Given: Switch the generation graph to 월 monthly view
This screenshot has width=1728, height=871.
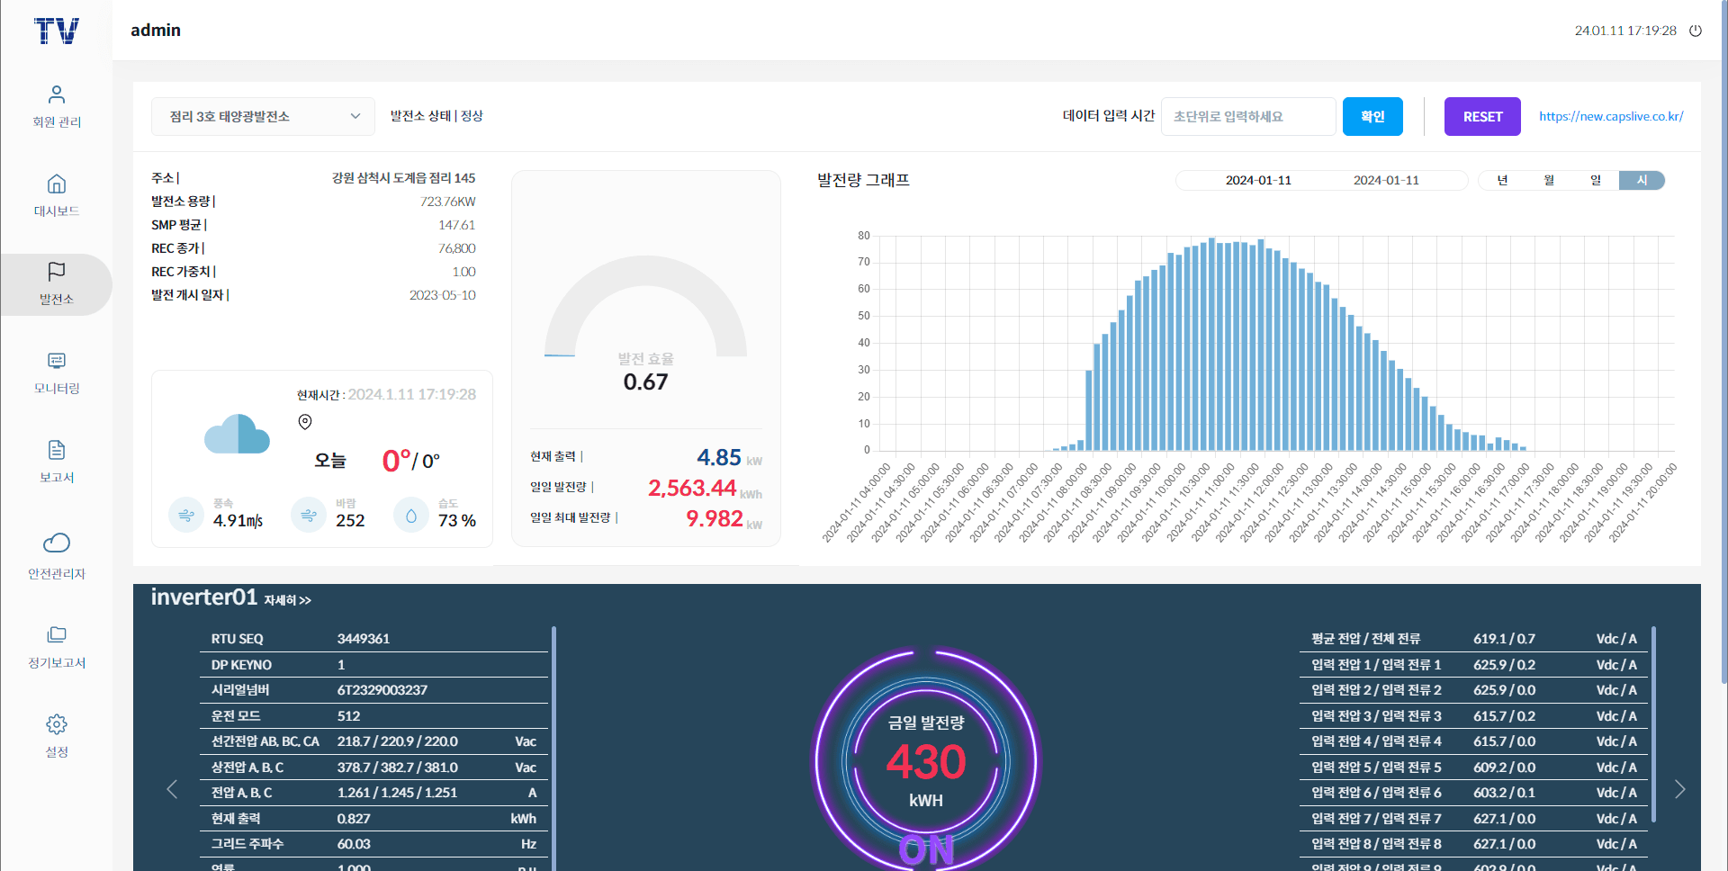Looking at the screenshot, I should (x=1548, y=180).
